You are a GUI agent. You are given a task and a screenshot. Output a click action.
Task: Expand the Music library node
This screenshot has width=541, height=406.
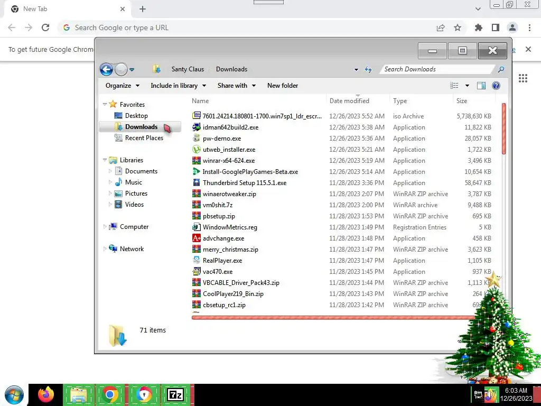(x=110, y=182)
